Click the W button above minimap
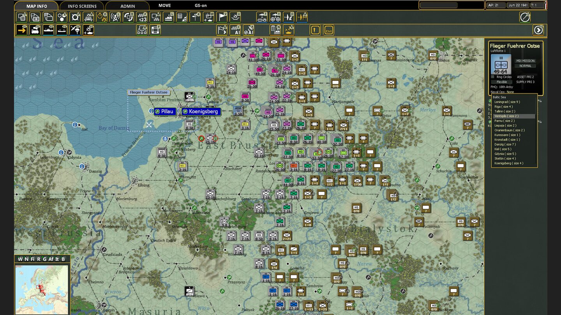561x315 pixels. (20, 259)
